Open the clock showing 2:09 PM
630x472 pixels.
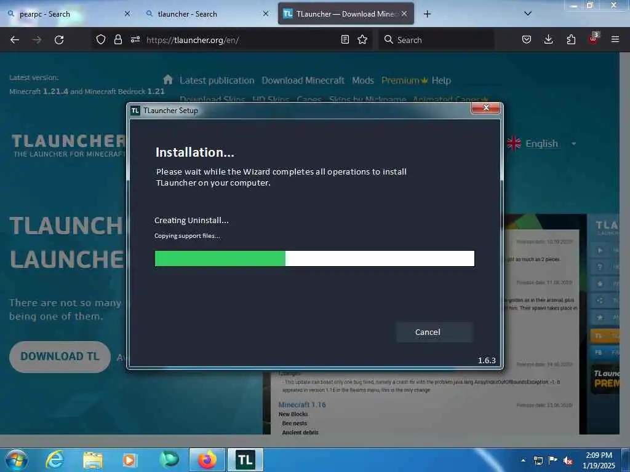pos(599,460)
